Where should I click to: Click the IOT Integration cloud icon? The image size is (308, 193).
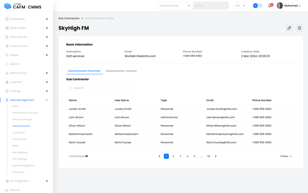(7, 181)
